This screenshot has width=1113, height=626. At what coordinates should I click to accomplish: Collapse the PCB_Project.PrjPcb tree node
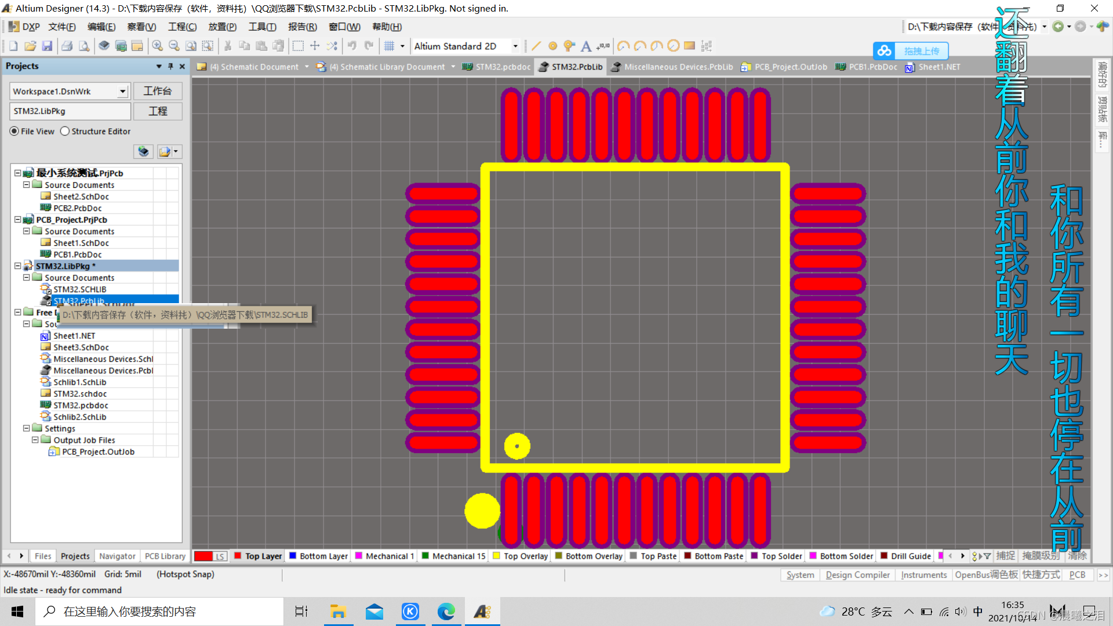tap(17, 220)
